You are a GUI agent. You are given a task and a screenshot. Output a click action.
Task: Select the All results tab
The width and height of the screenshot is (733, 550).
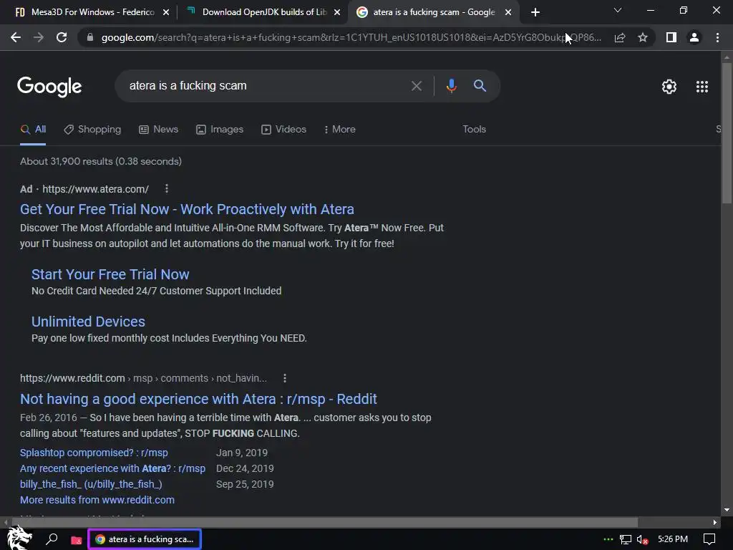(x=33, y=130)
